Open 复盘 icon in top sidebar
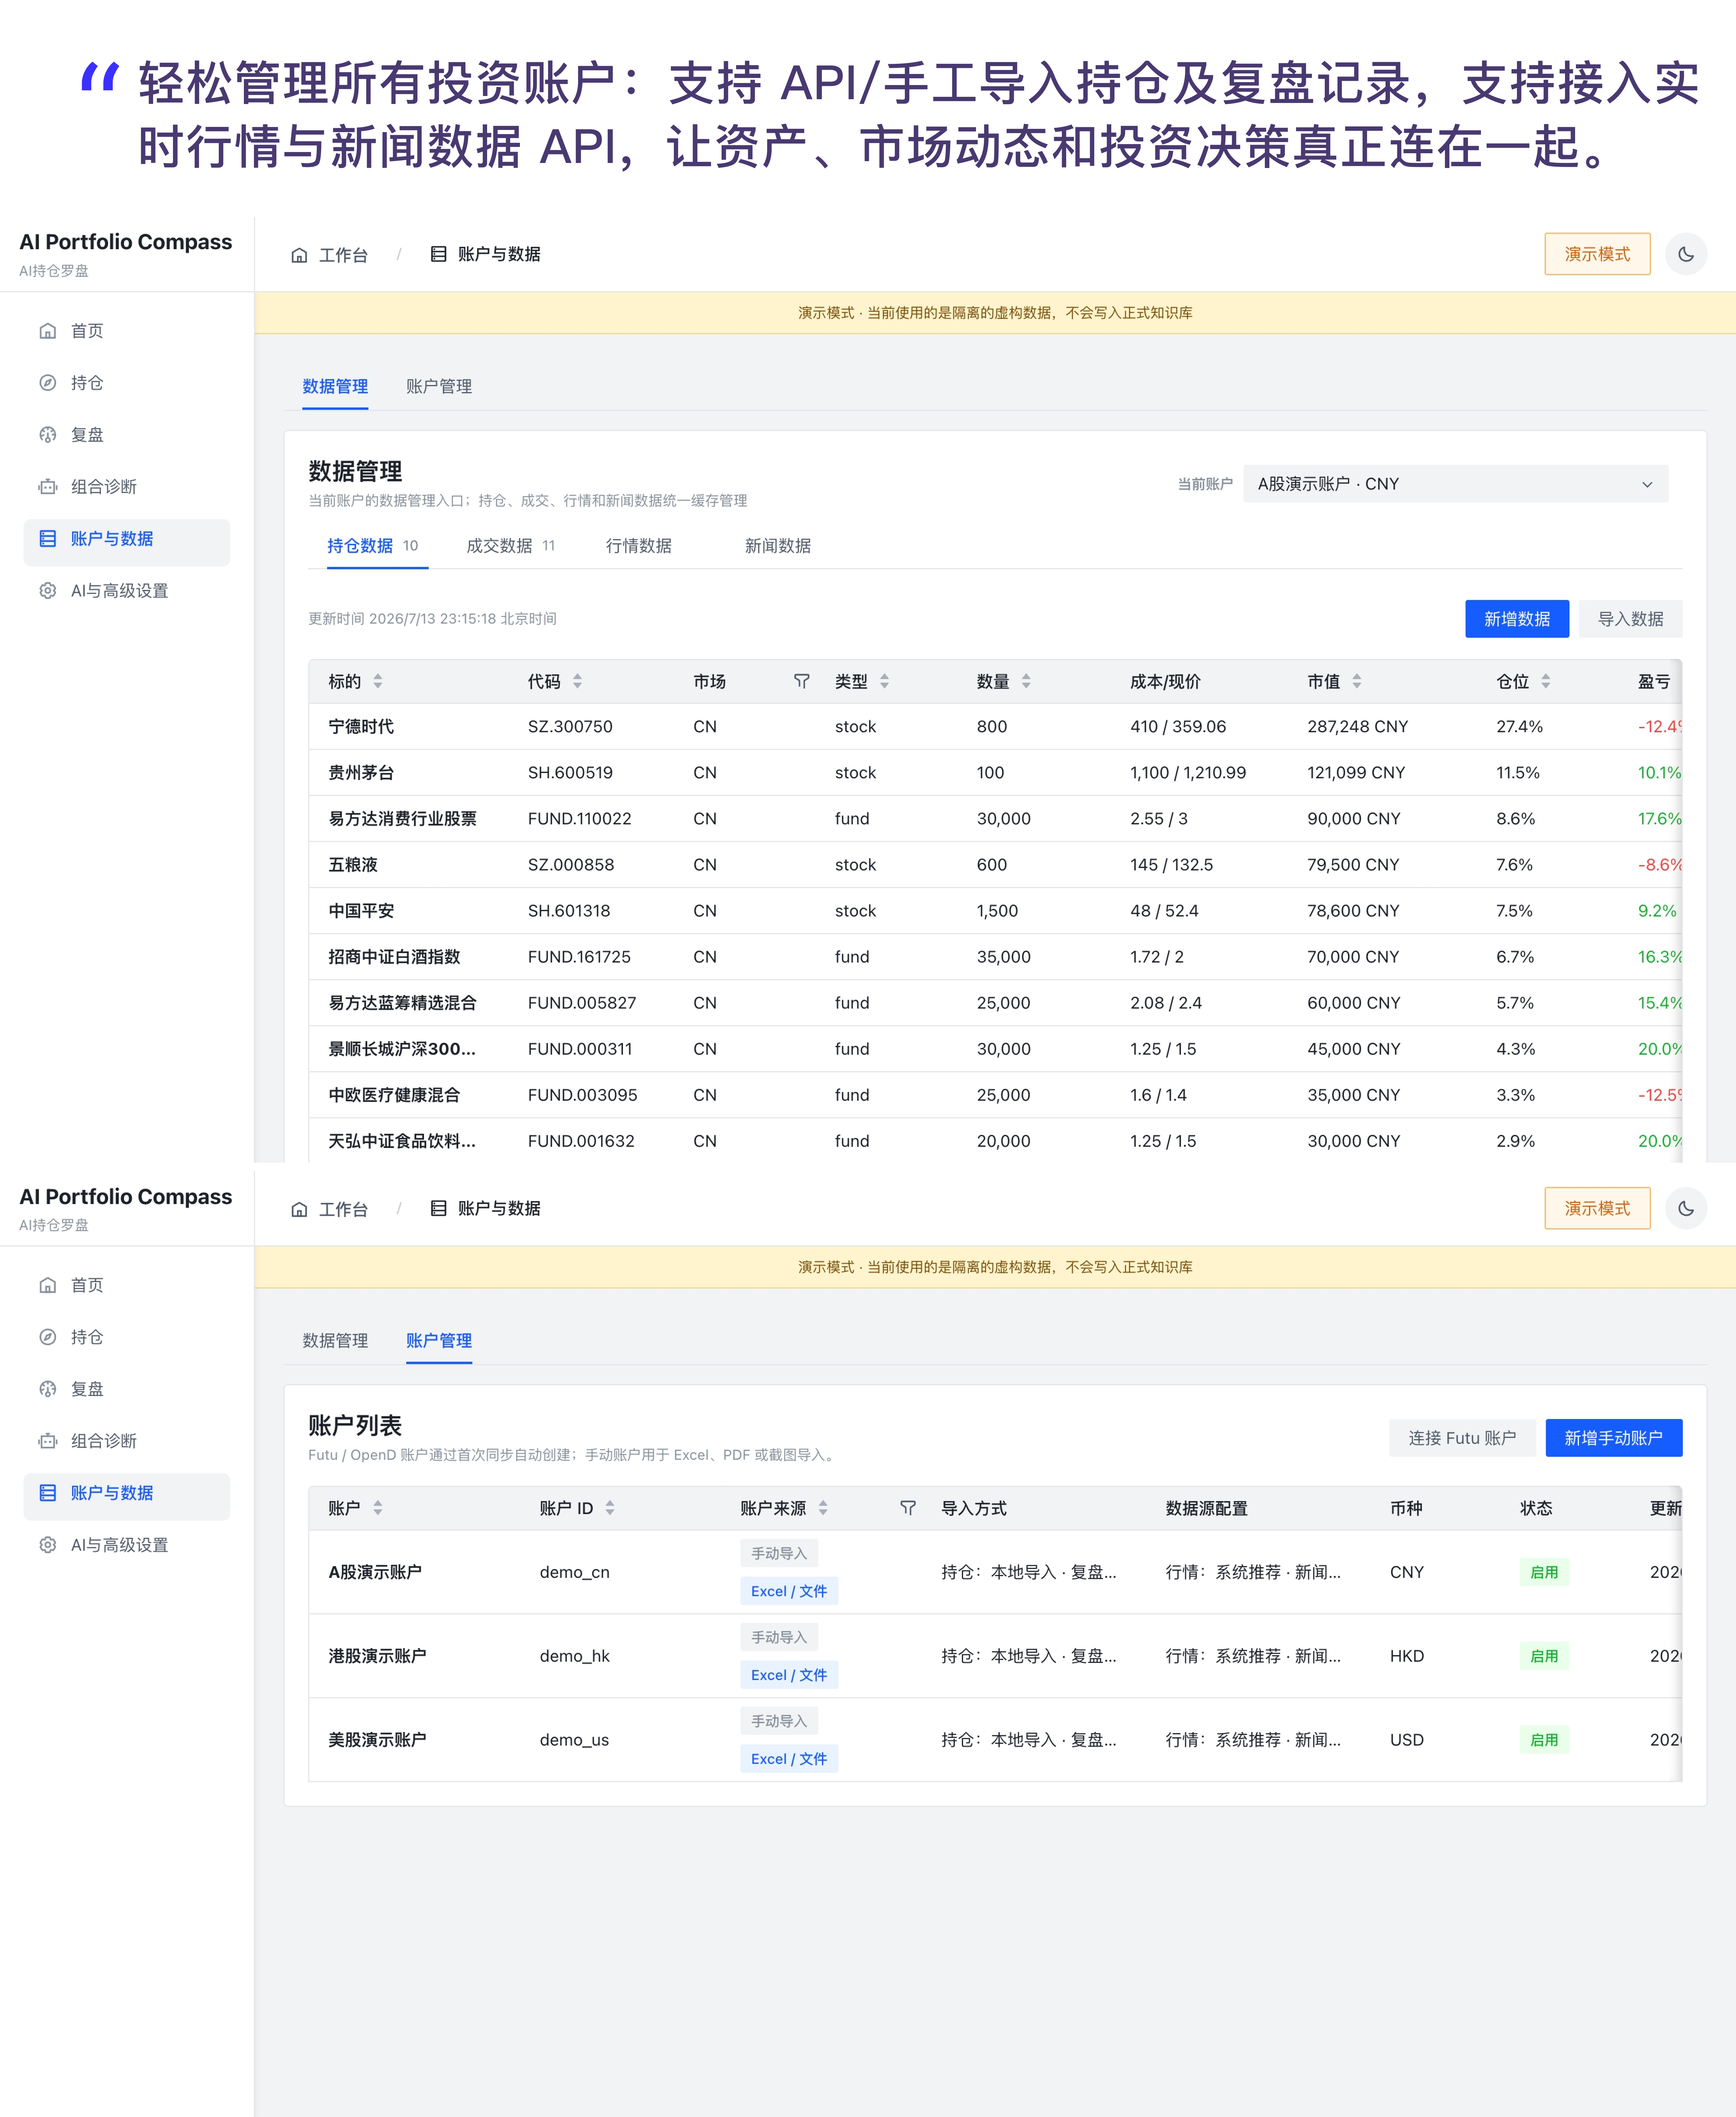Viewport: 1736px width, 2117px height. 48,435
